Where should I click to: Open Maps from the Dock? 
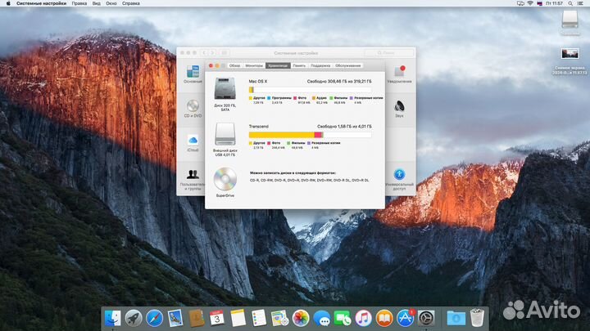pyautogui.click(x=279, y=318)
